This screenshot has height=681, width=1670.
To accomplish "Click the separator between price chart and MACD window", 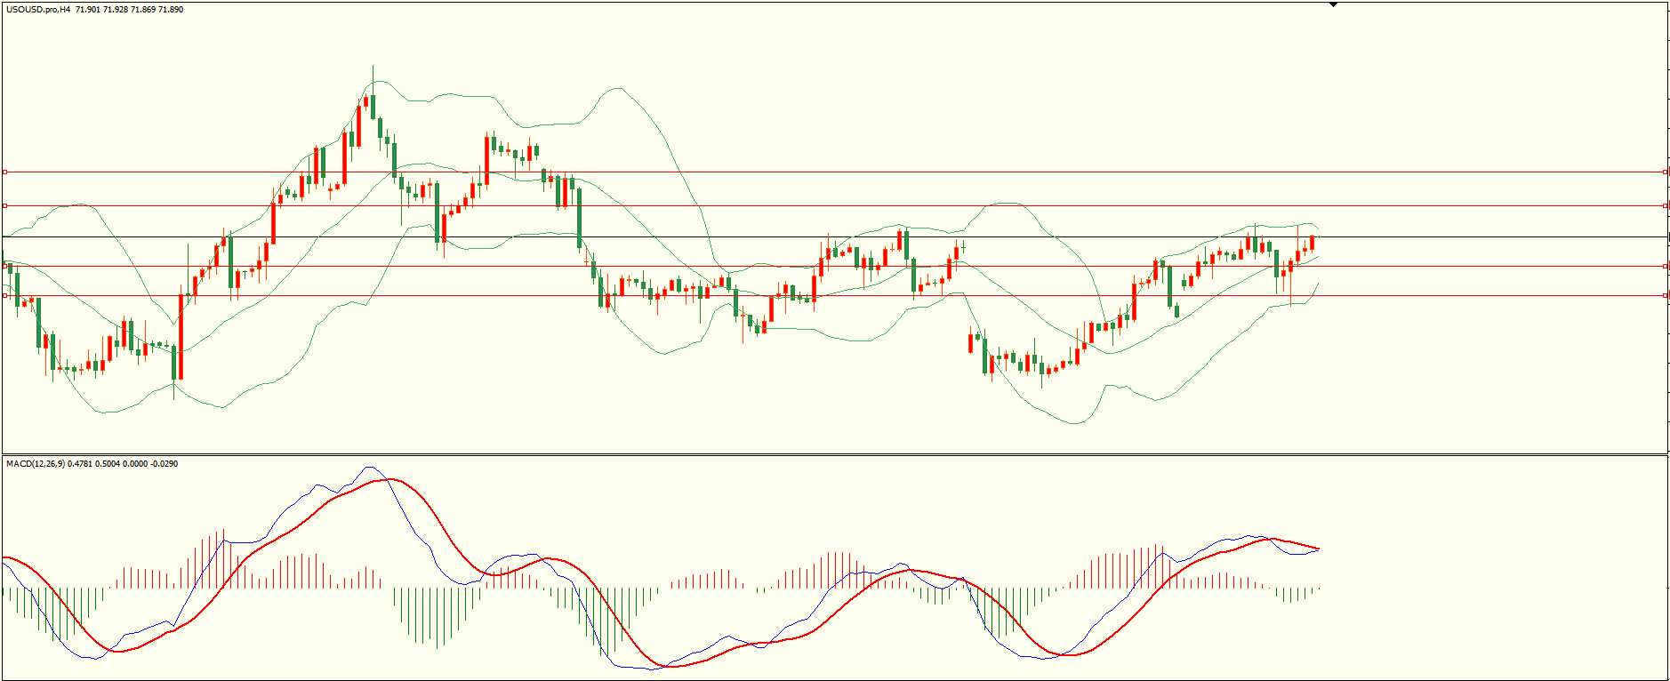I will (834, 454).
